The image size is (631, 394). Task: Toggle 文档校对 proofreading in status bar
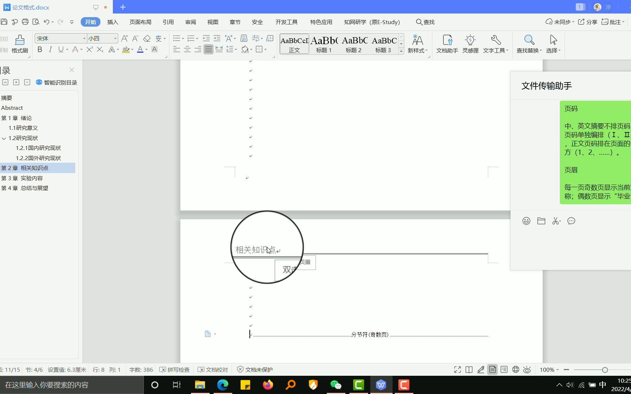(x=213, y=370)
